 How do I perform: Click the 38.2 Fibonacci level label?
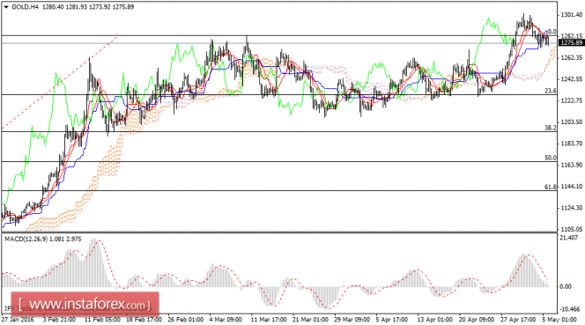point(551,128)
